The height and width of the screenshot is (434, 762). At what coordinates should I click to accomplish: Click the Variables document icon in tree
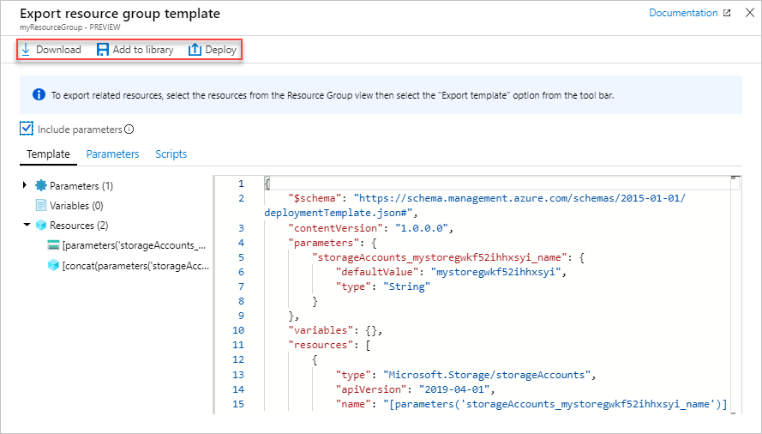pos(41,205)
